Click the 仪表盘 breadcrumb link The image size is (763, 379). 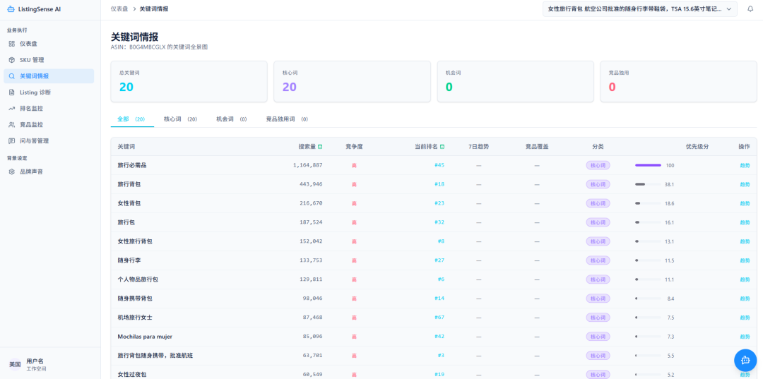[119, 8]
